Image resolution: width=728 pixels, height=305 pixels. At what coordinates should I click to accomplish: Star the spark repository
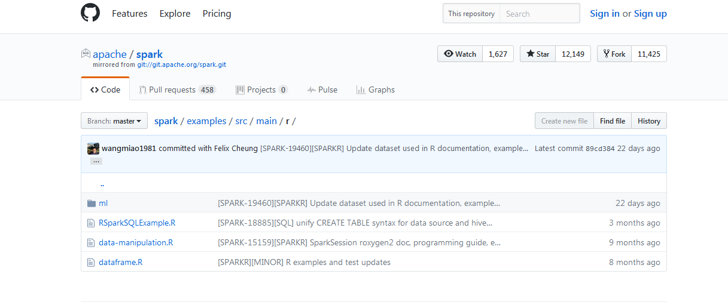pyautogui.click(x=538, y=54)
